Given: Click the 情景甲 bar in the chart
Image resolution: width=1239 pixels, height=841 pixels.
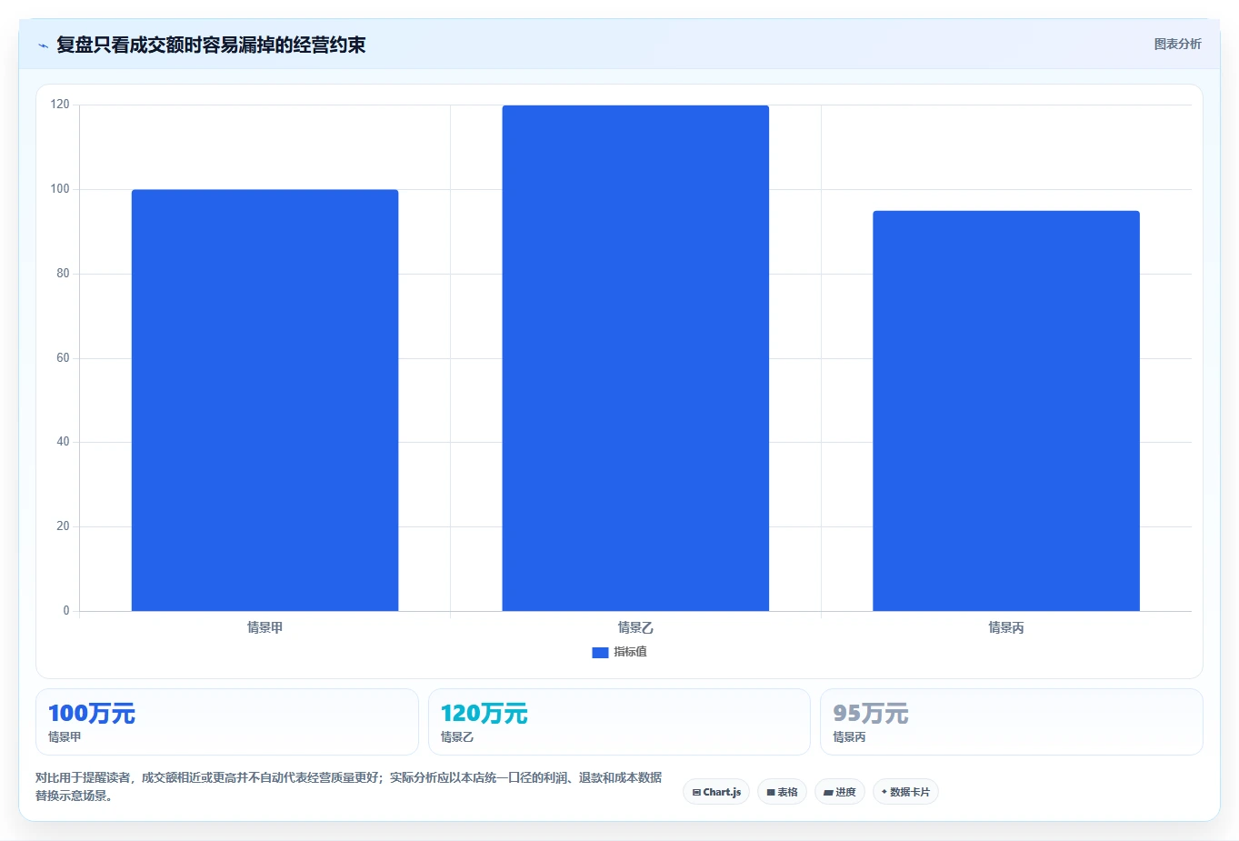Looking at the screenshot, I should point(265,400).
